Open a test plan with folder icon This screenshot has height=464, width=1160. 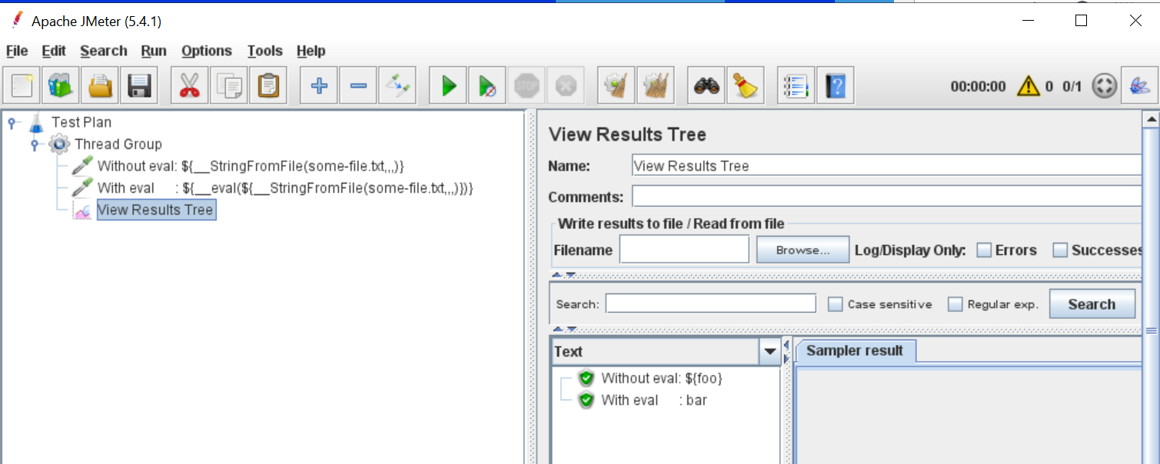(x=100, y=85)
